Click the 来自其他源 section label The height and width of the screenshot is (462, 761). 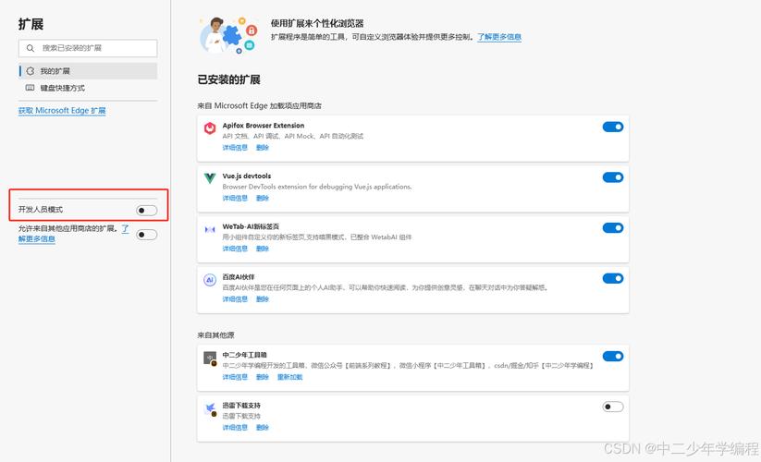tap(215, 335)
